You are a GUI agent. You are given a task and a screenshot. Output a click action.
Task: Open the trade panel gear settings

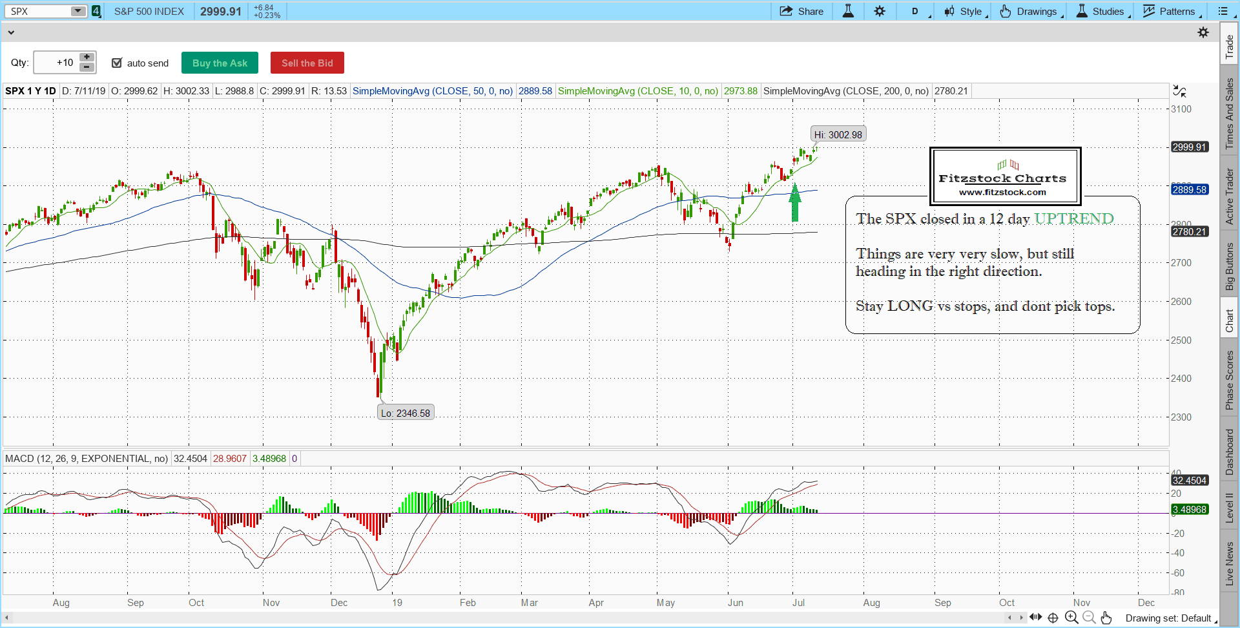(x=1203, y=32)
